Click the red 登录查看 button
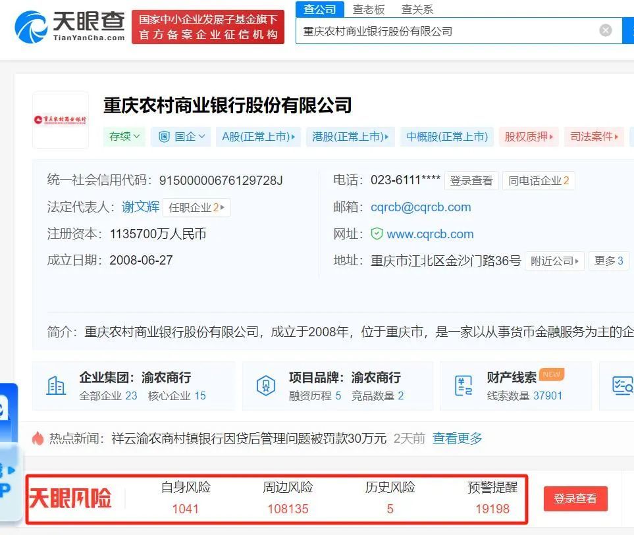This screenshot has width=634, height=535. pos(575,499)
